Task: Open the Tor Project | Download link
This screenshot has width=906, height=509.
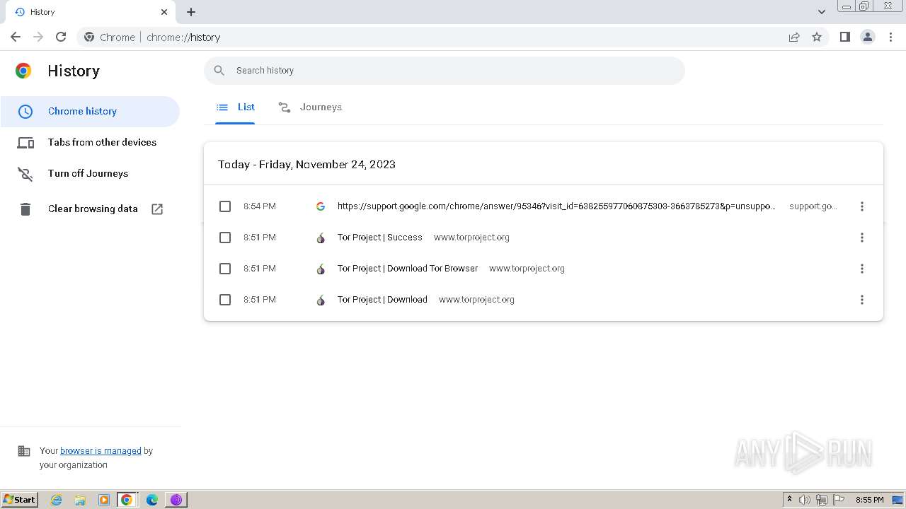Action: click(x=382, y=300)
